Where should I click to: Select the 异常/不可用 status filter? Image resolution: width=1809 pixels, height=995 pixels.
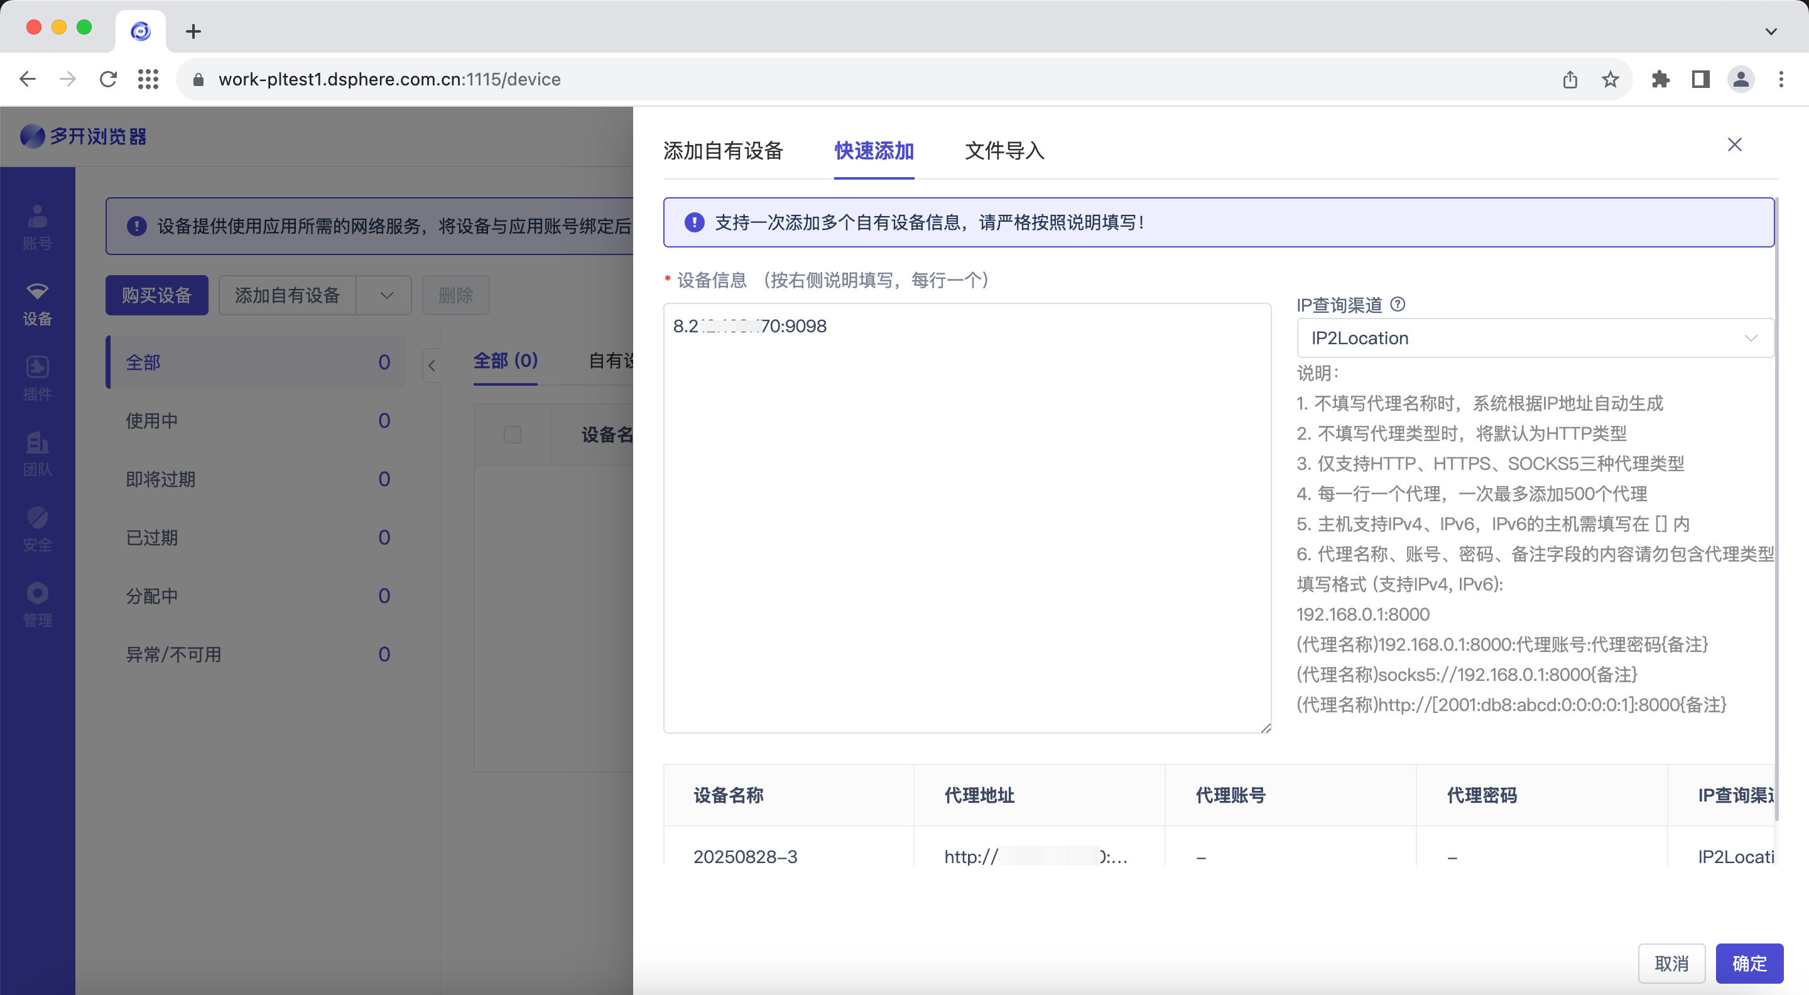[x=256, y=654]
